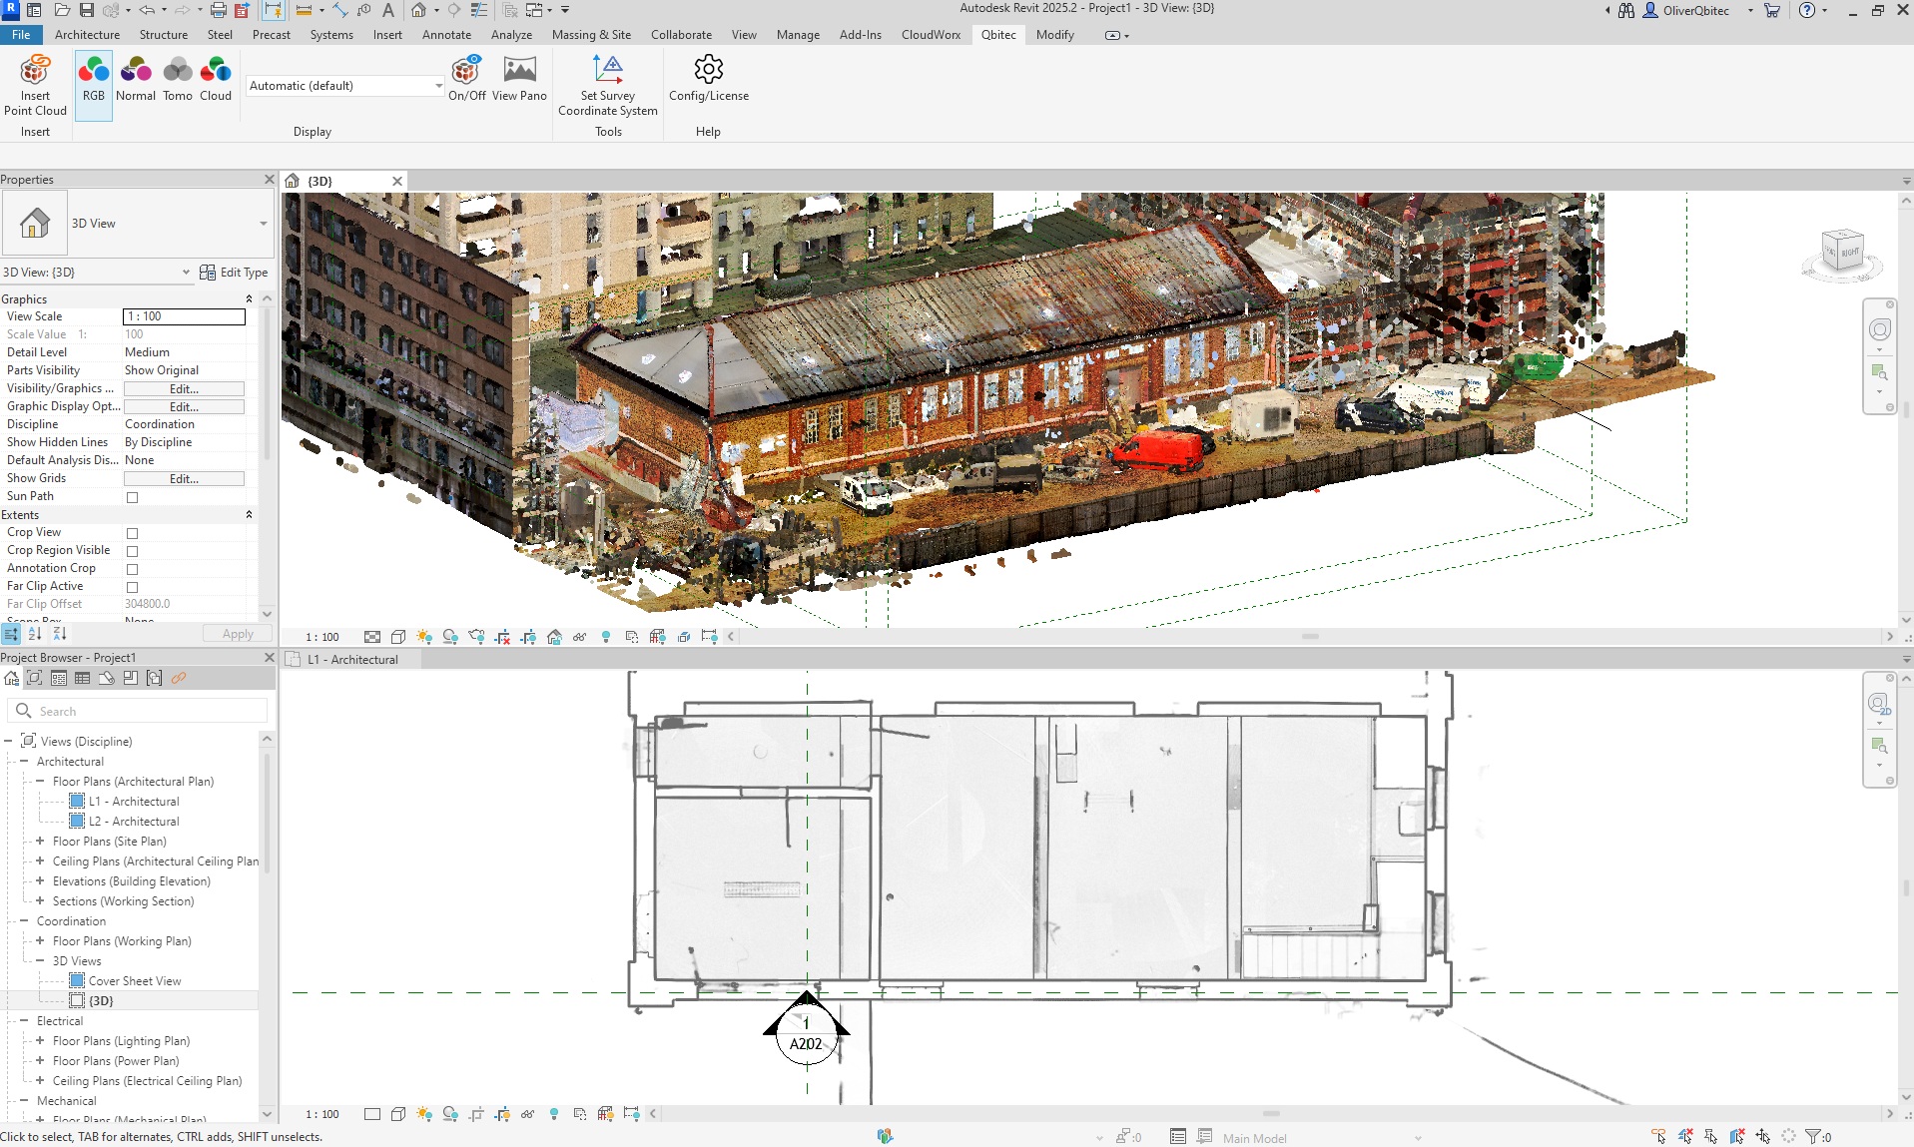The height and width of the screenshot is (1147, 1914).
Task: Collapse the Extents section in Properties
Action: coord(249,514)
